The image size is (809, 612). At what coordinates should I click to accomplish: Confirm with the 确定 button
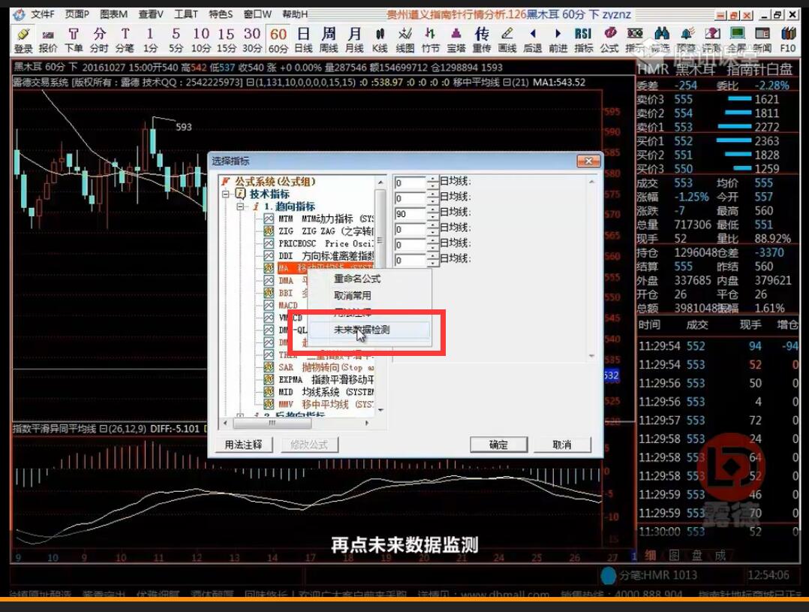pos(498,445)
